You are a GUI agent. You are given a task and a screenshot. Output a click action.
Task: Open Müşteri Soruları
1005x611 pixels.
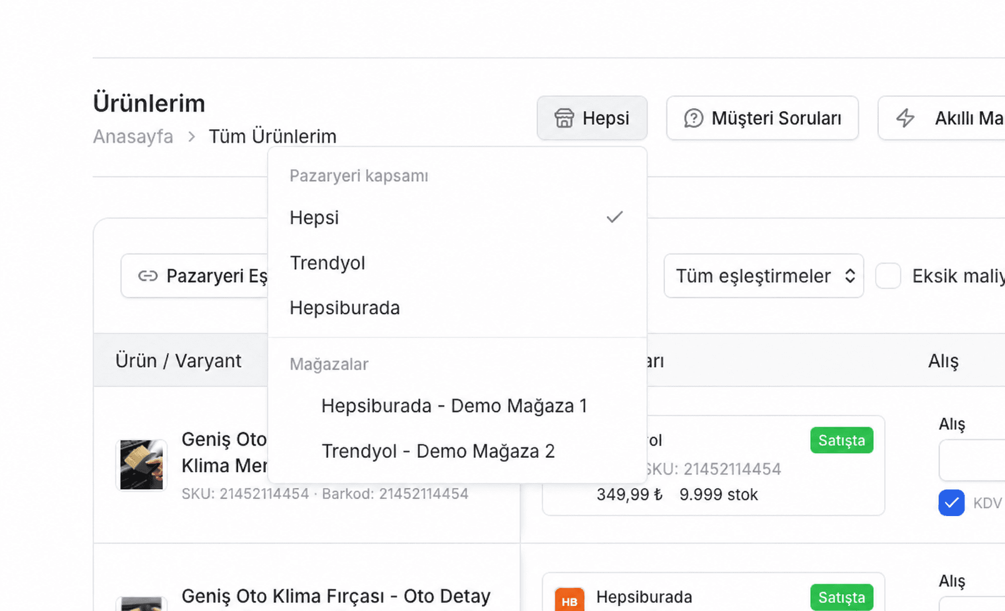click(x=762, y=118)
